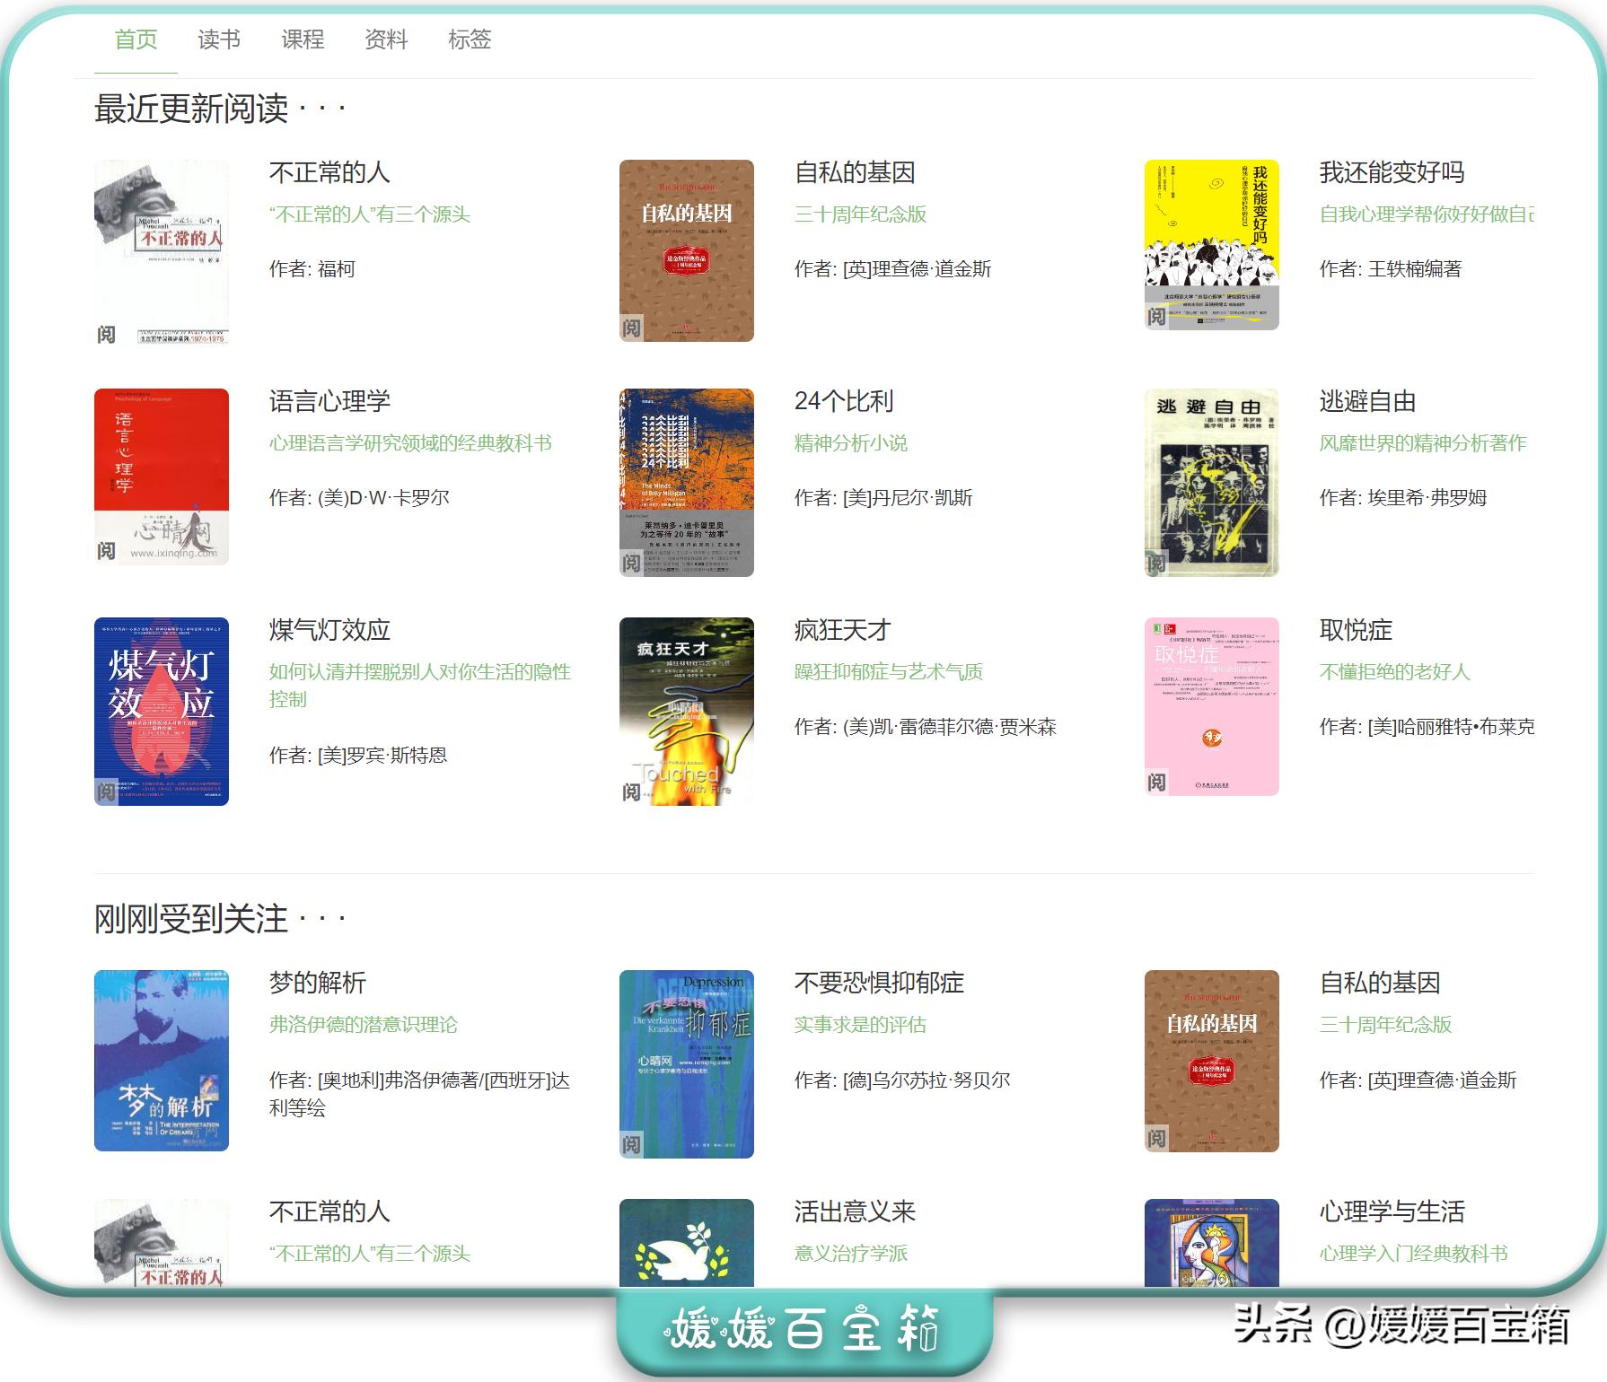This screenshot has width=1607, height=1382.
Task: View 煤气灯效应 book page
Action: (x=331, y=631)
